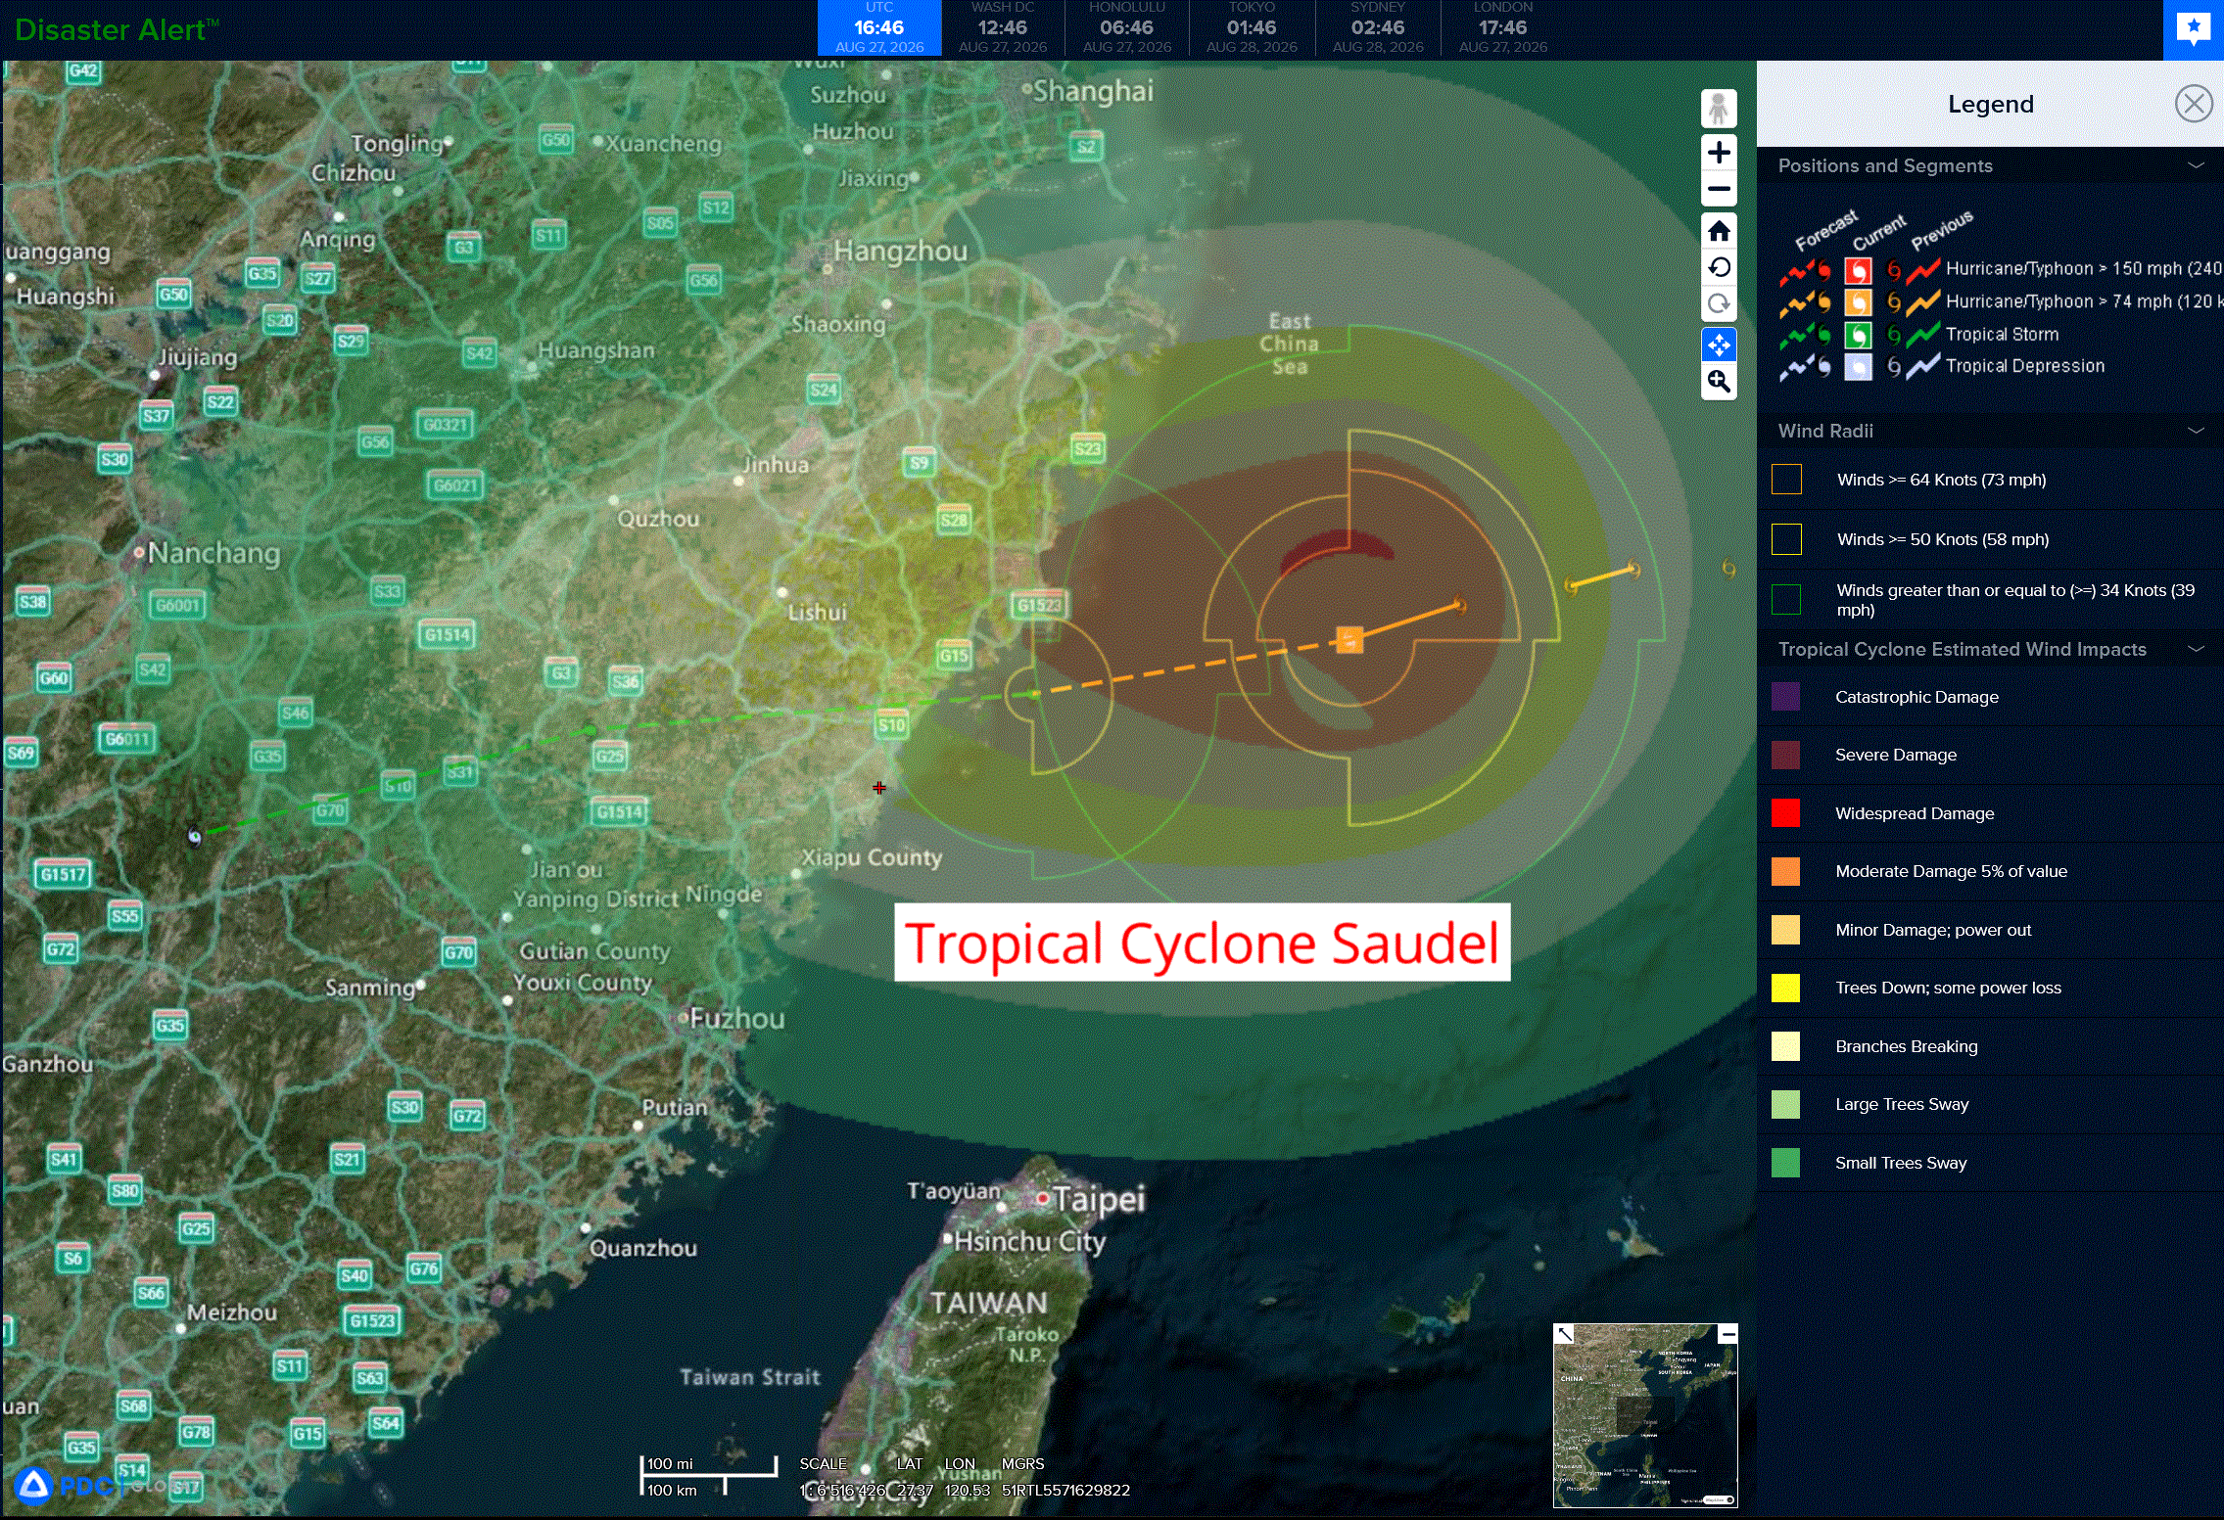Close the Legend panel

click(2194, 104)
